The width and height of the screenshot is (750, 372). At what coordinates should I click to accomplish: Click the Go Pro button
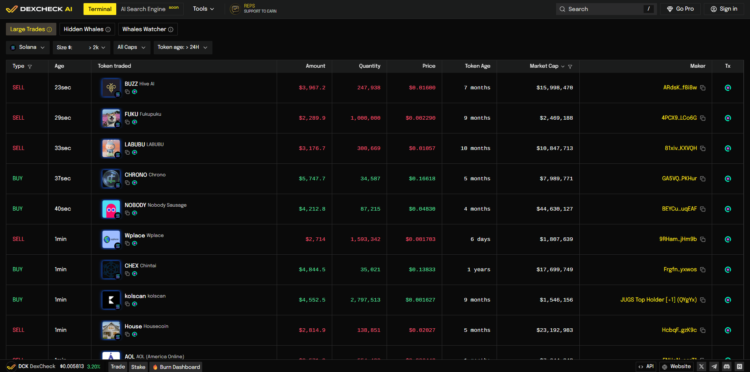(680, 9)
